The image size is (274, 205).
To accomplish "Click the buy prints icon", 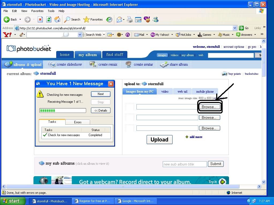I will [224, 74].
